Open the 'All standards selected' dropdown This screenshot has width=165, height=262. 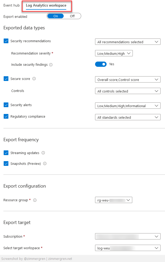point(128,117)
